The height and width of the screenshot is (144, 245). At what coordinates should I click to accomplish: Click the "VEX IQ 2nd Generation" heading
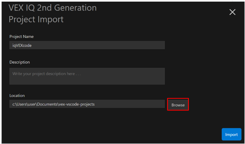pyautogui.click(x=53, y=8)
